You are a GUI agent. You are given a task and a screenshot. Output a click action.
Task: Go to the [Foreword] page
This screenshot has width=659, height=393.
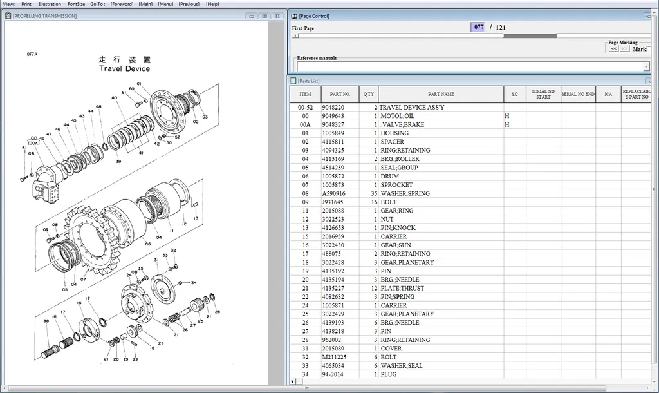tap(122, 4)
